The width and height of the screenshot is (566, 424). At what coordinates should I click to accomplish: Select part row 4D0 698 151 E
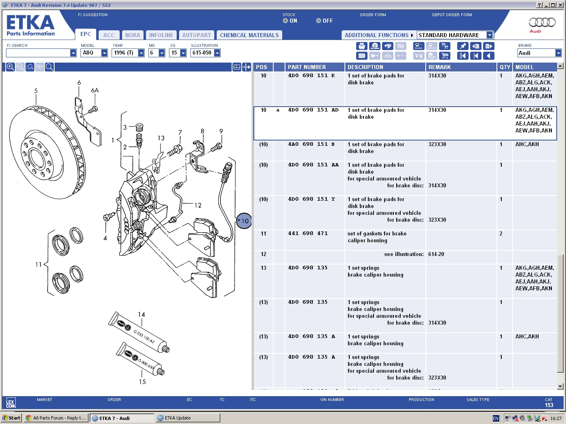[405, 89]
